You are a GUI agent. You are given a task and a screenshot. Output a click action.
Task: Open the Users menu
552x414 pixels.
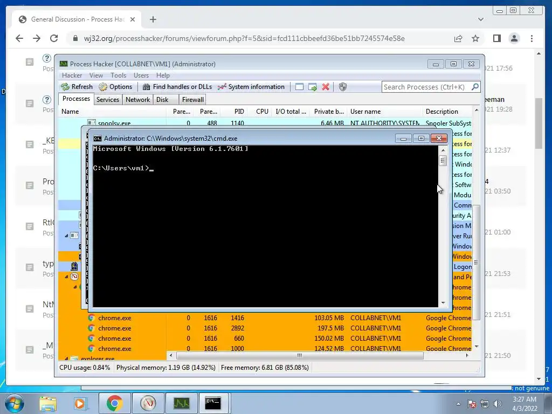(x=141, y=75)
